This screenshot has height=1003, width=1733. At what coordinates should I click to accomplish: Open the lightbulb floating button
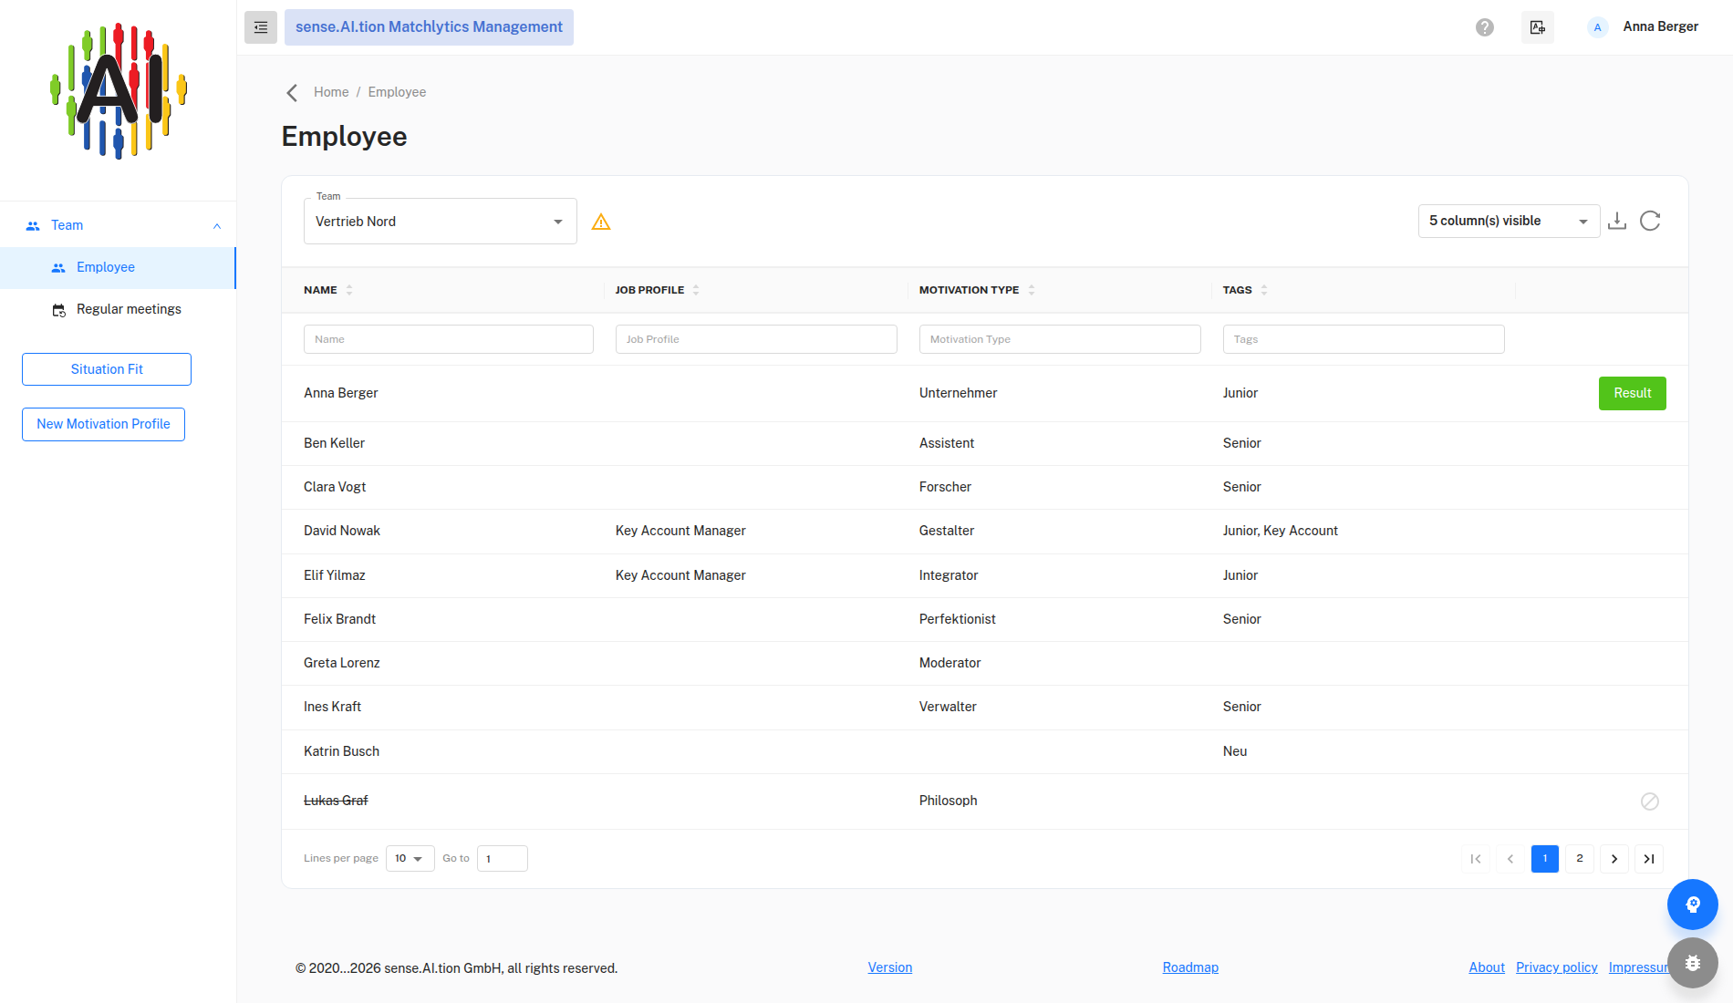click(x=1693, y=905)
